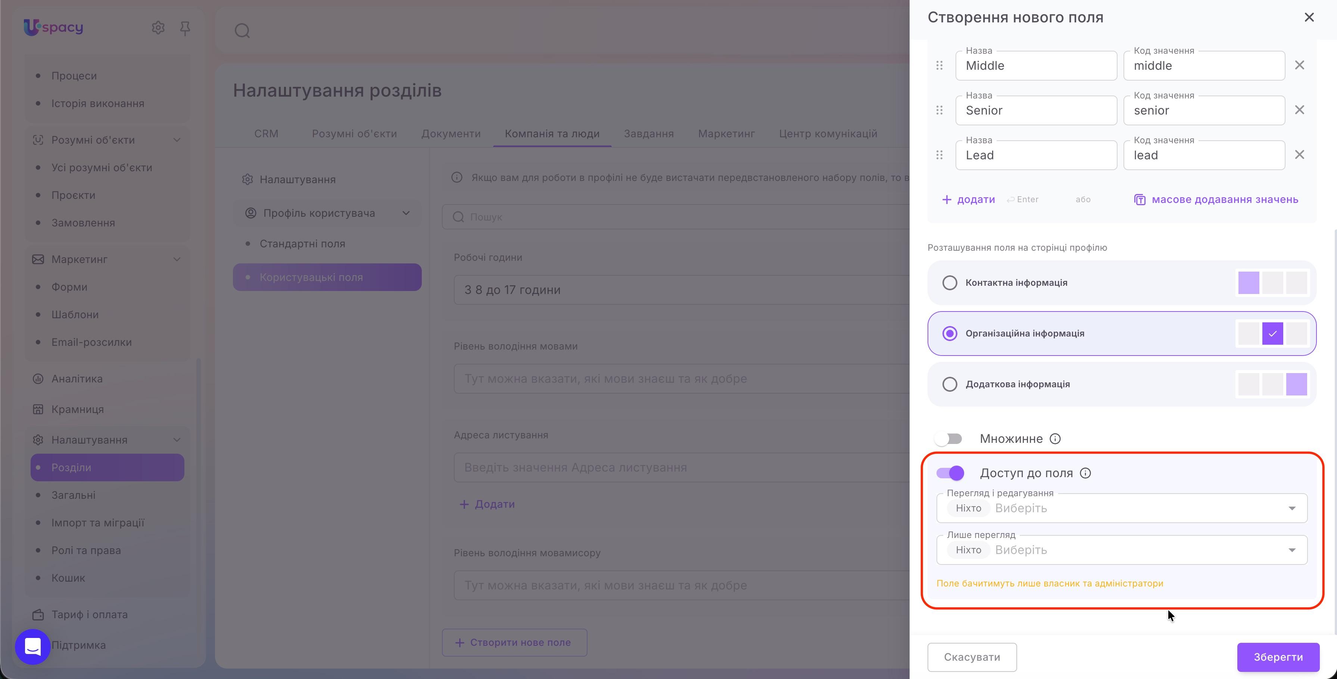The height and width of the screenshot is (679, 1337).
Task: Click the pin sidebar icon
Action: pyautogui.click(x=185, y=28)
